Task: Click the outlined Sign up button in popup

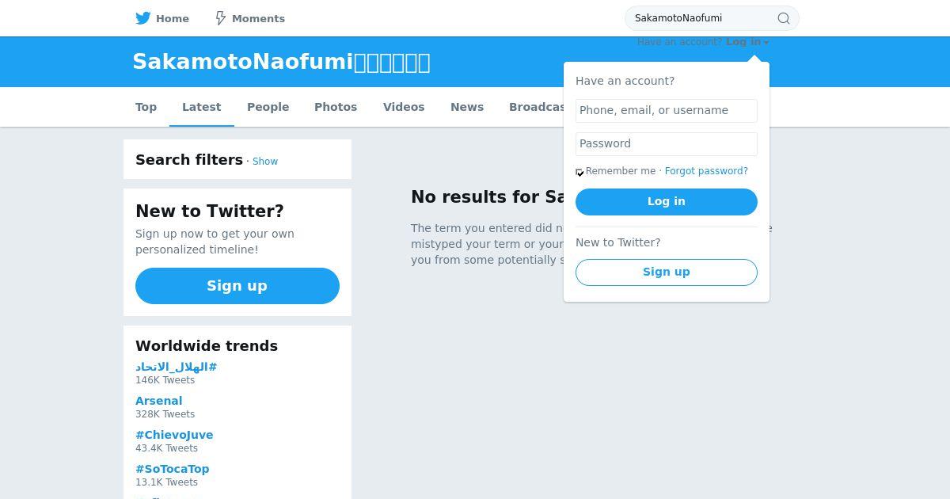Action: 667,272
